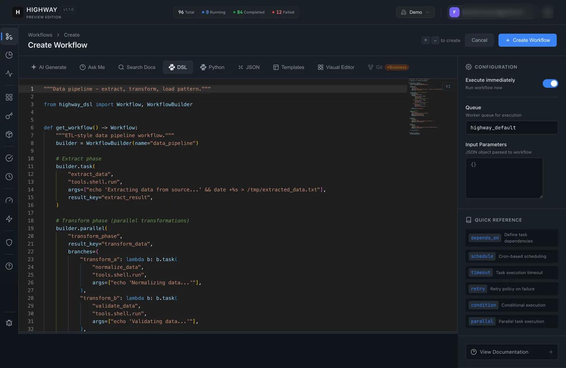Click 'result_key="extract_result"' on line 15
Viewport: 566px width, 368px height.
pyautogui.click(x=110, y=198)
